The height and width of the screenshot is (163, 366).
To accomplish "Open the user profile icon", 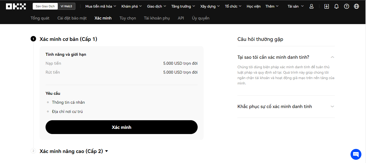I will click(311, 6).
